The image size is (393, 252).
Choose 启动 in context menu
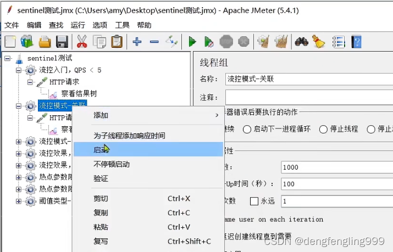tap(148, 149)
